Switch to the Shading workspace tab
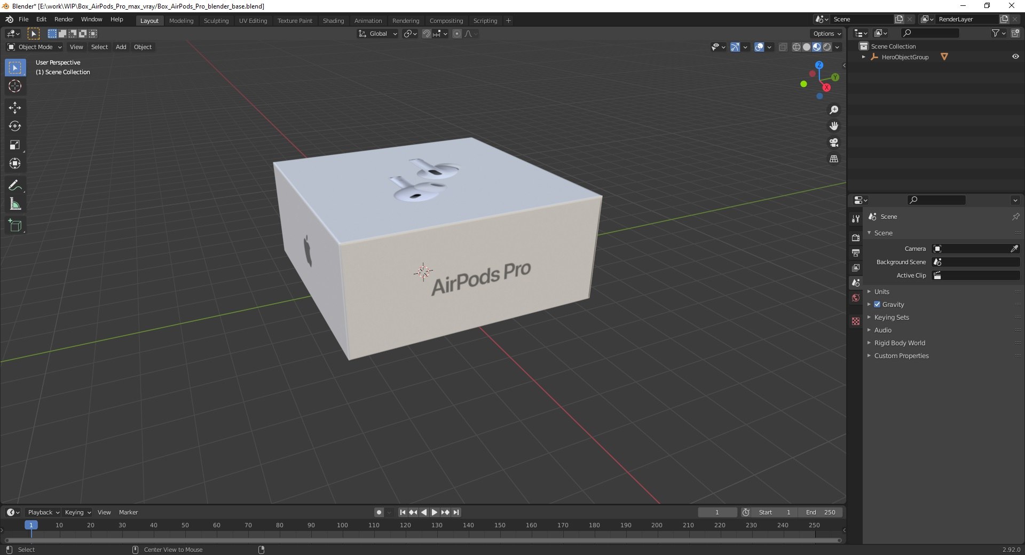 [x=333, y=21]
